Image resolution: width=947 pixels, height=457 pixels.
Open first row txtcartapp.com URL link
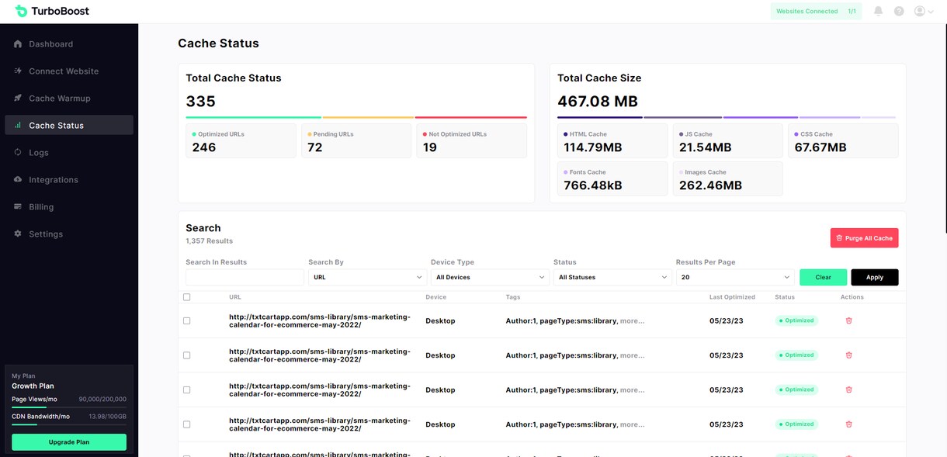pyautogui.click(x=320, y=320)
